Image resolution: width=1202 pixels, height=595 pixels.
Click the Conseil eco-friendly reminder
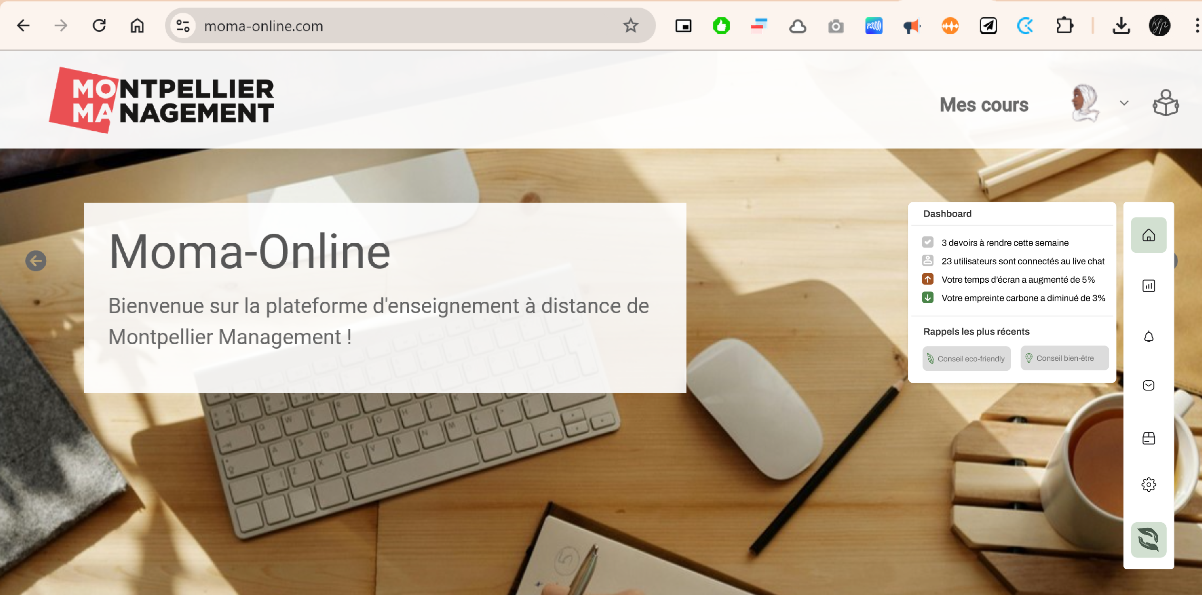pyautogui.click(x=966, y=358)
